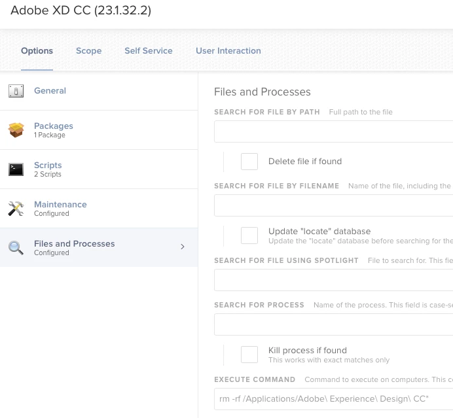Open the Scripts payload link
The width and height of the screenshot is (453, 418).
point(48,165)
